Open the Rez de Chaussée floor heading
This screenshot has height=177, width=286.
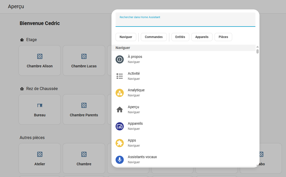tap(42, 89)
